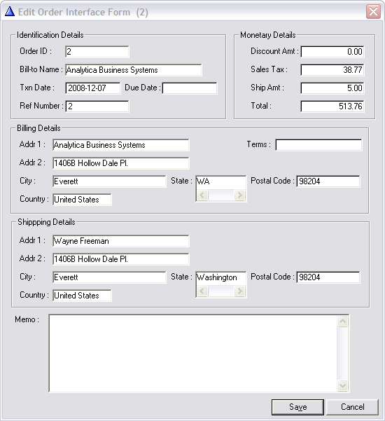Click the empty Due Date field
The image size is (385, 421).
[190, 88]
